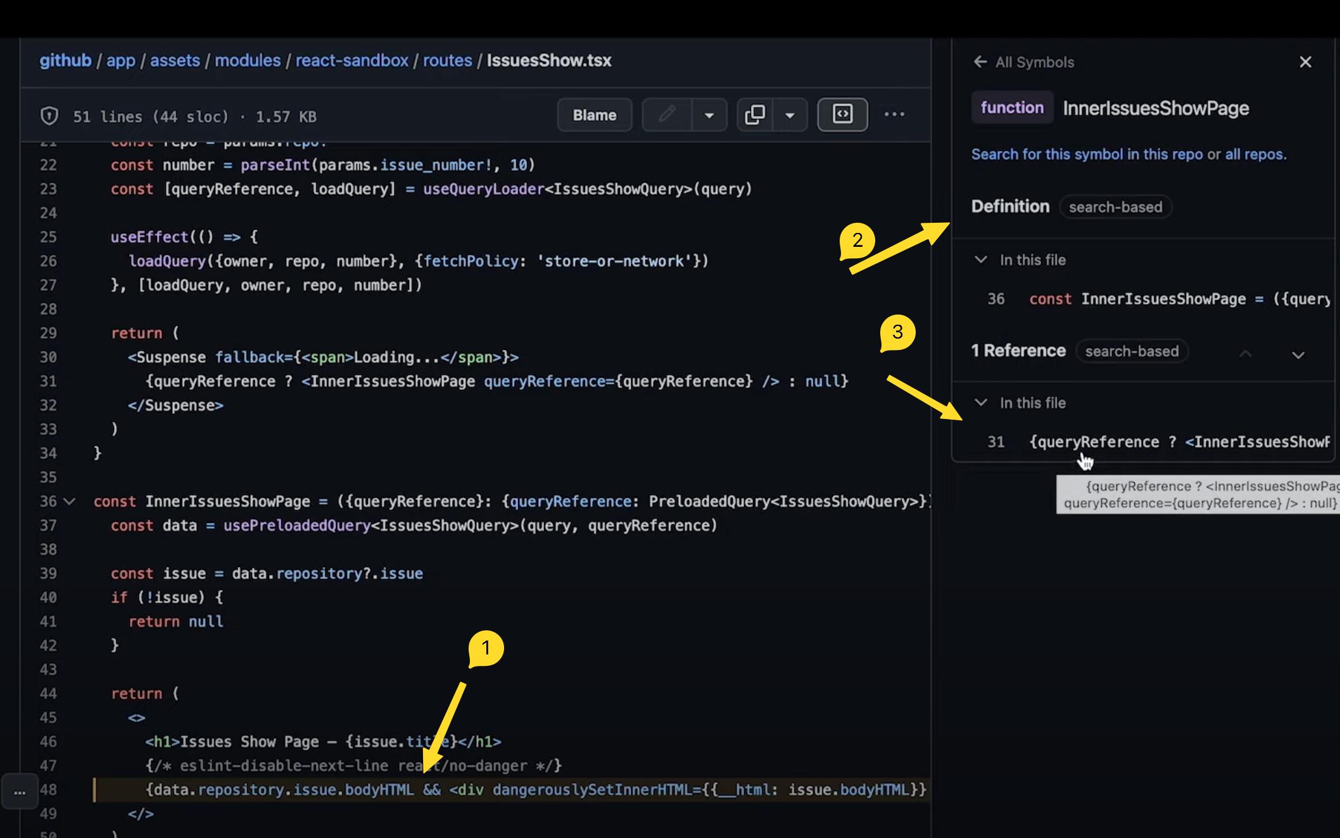Click the back arrow to All Symbols
Screen dimensions: 1340x838
tap(980, 62)
